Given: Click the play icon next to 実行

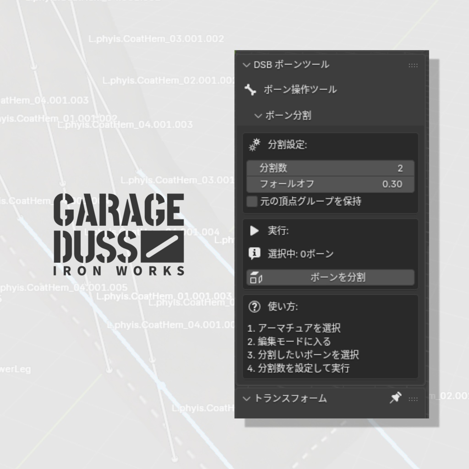Looking at the screenshot, I should pos(254,231).
